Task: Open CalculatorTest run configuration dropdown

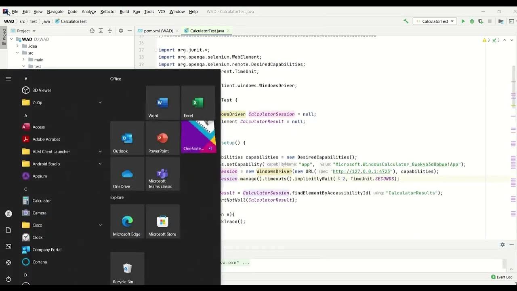Action: (435, 21)
